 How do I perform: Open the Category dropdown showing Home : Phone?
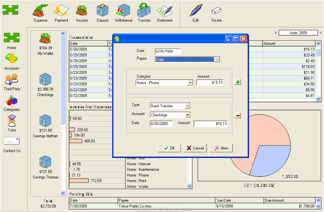[190, 83]
